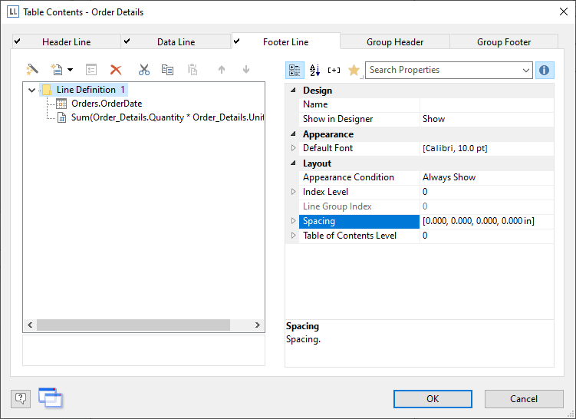The width and height of the screenshot is (576, 419).
Task: Open the new line definition dropdown arrow
Action: (70, 70)
